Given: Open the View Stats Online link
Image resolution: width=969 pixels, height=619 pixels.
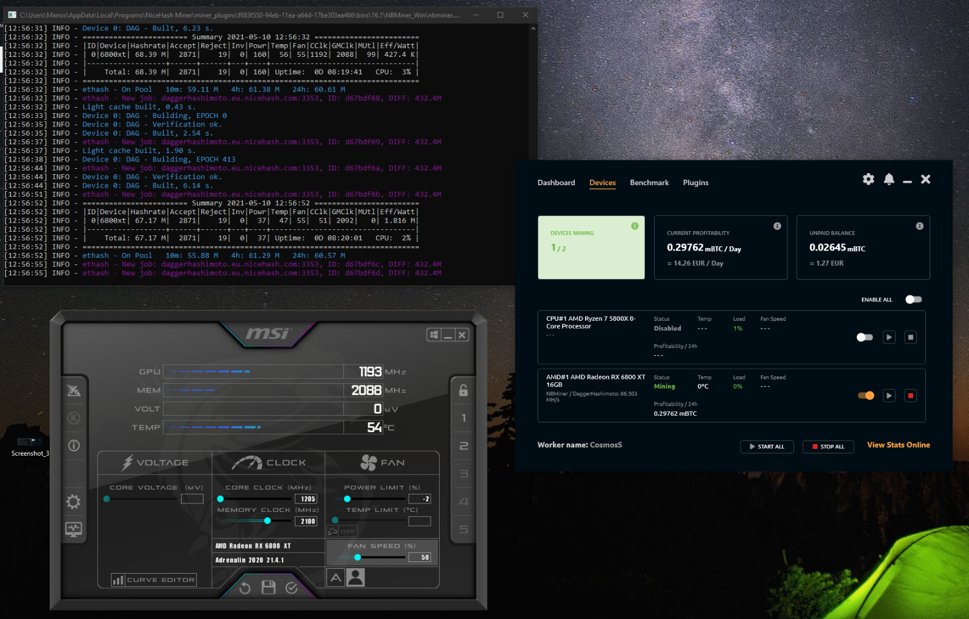Looking at the screenshot, I should point(899,445).
